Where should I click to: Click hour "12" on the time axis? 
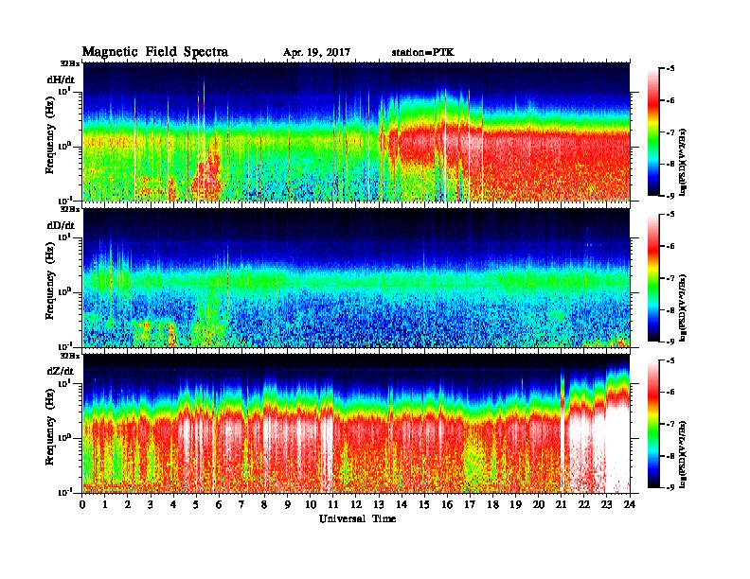click(x=356, y=505)
